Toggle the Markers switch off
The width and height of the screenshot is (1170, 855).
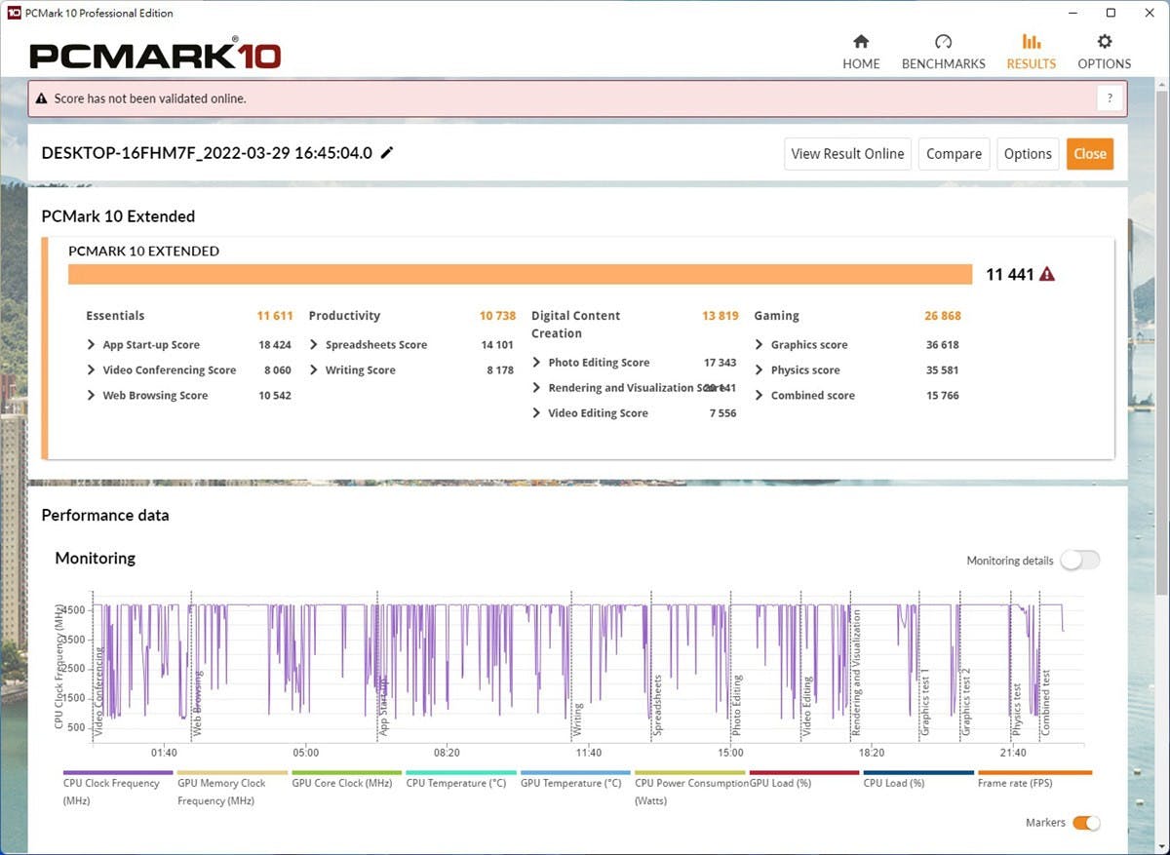click(1086, 823)
